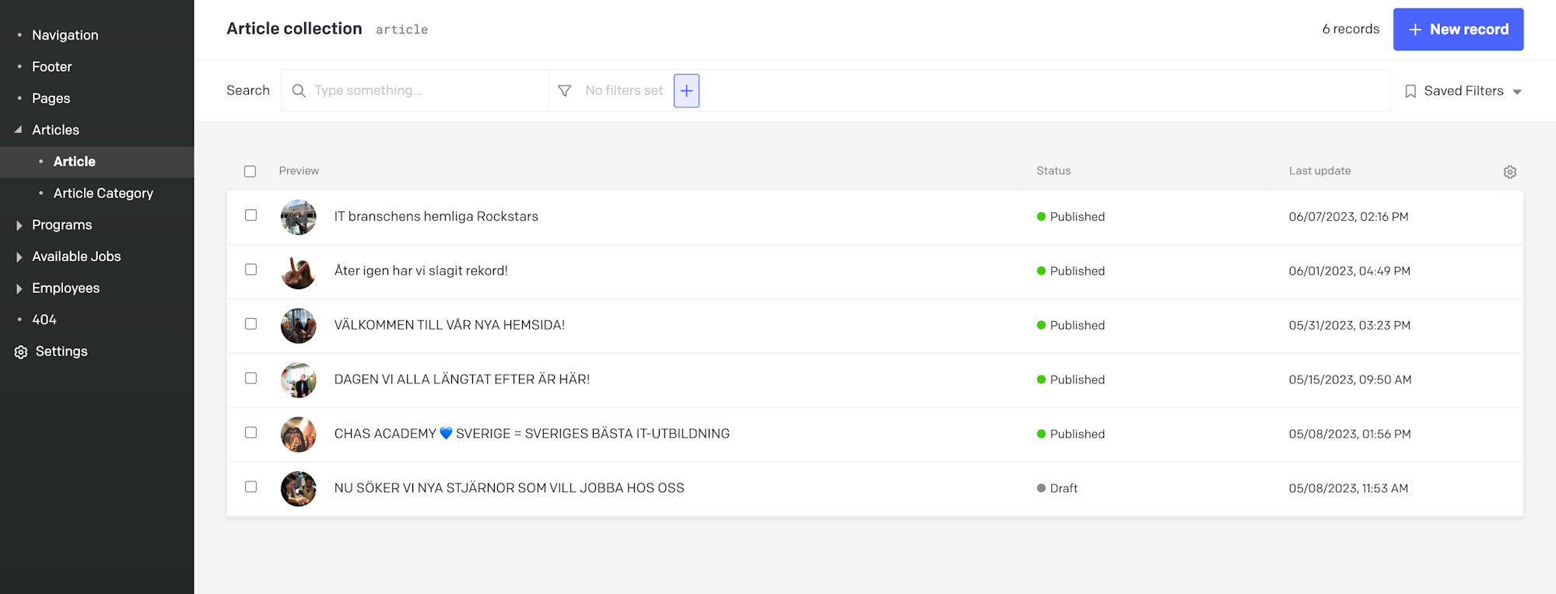Click the Status column header
The width and height of the screenshot is (1556, 594).
click(x=1053, y=171)
